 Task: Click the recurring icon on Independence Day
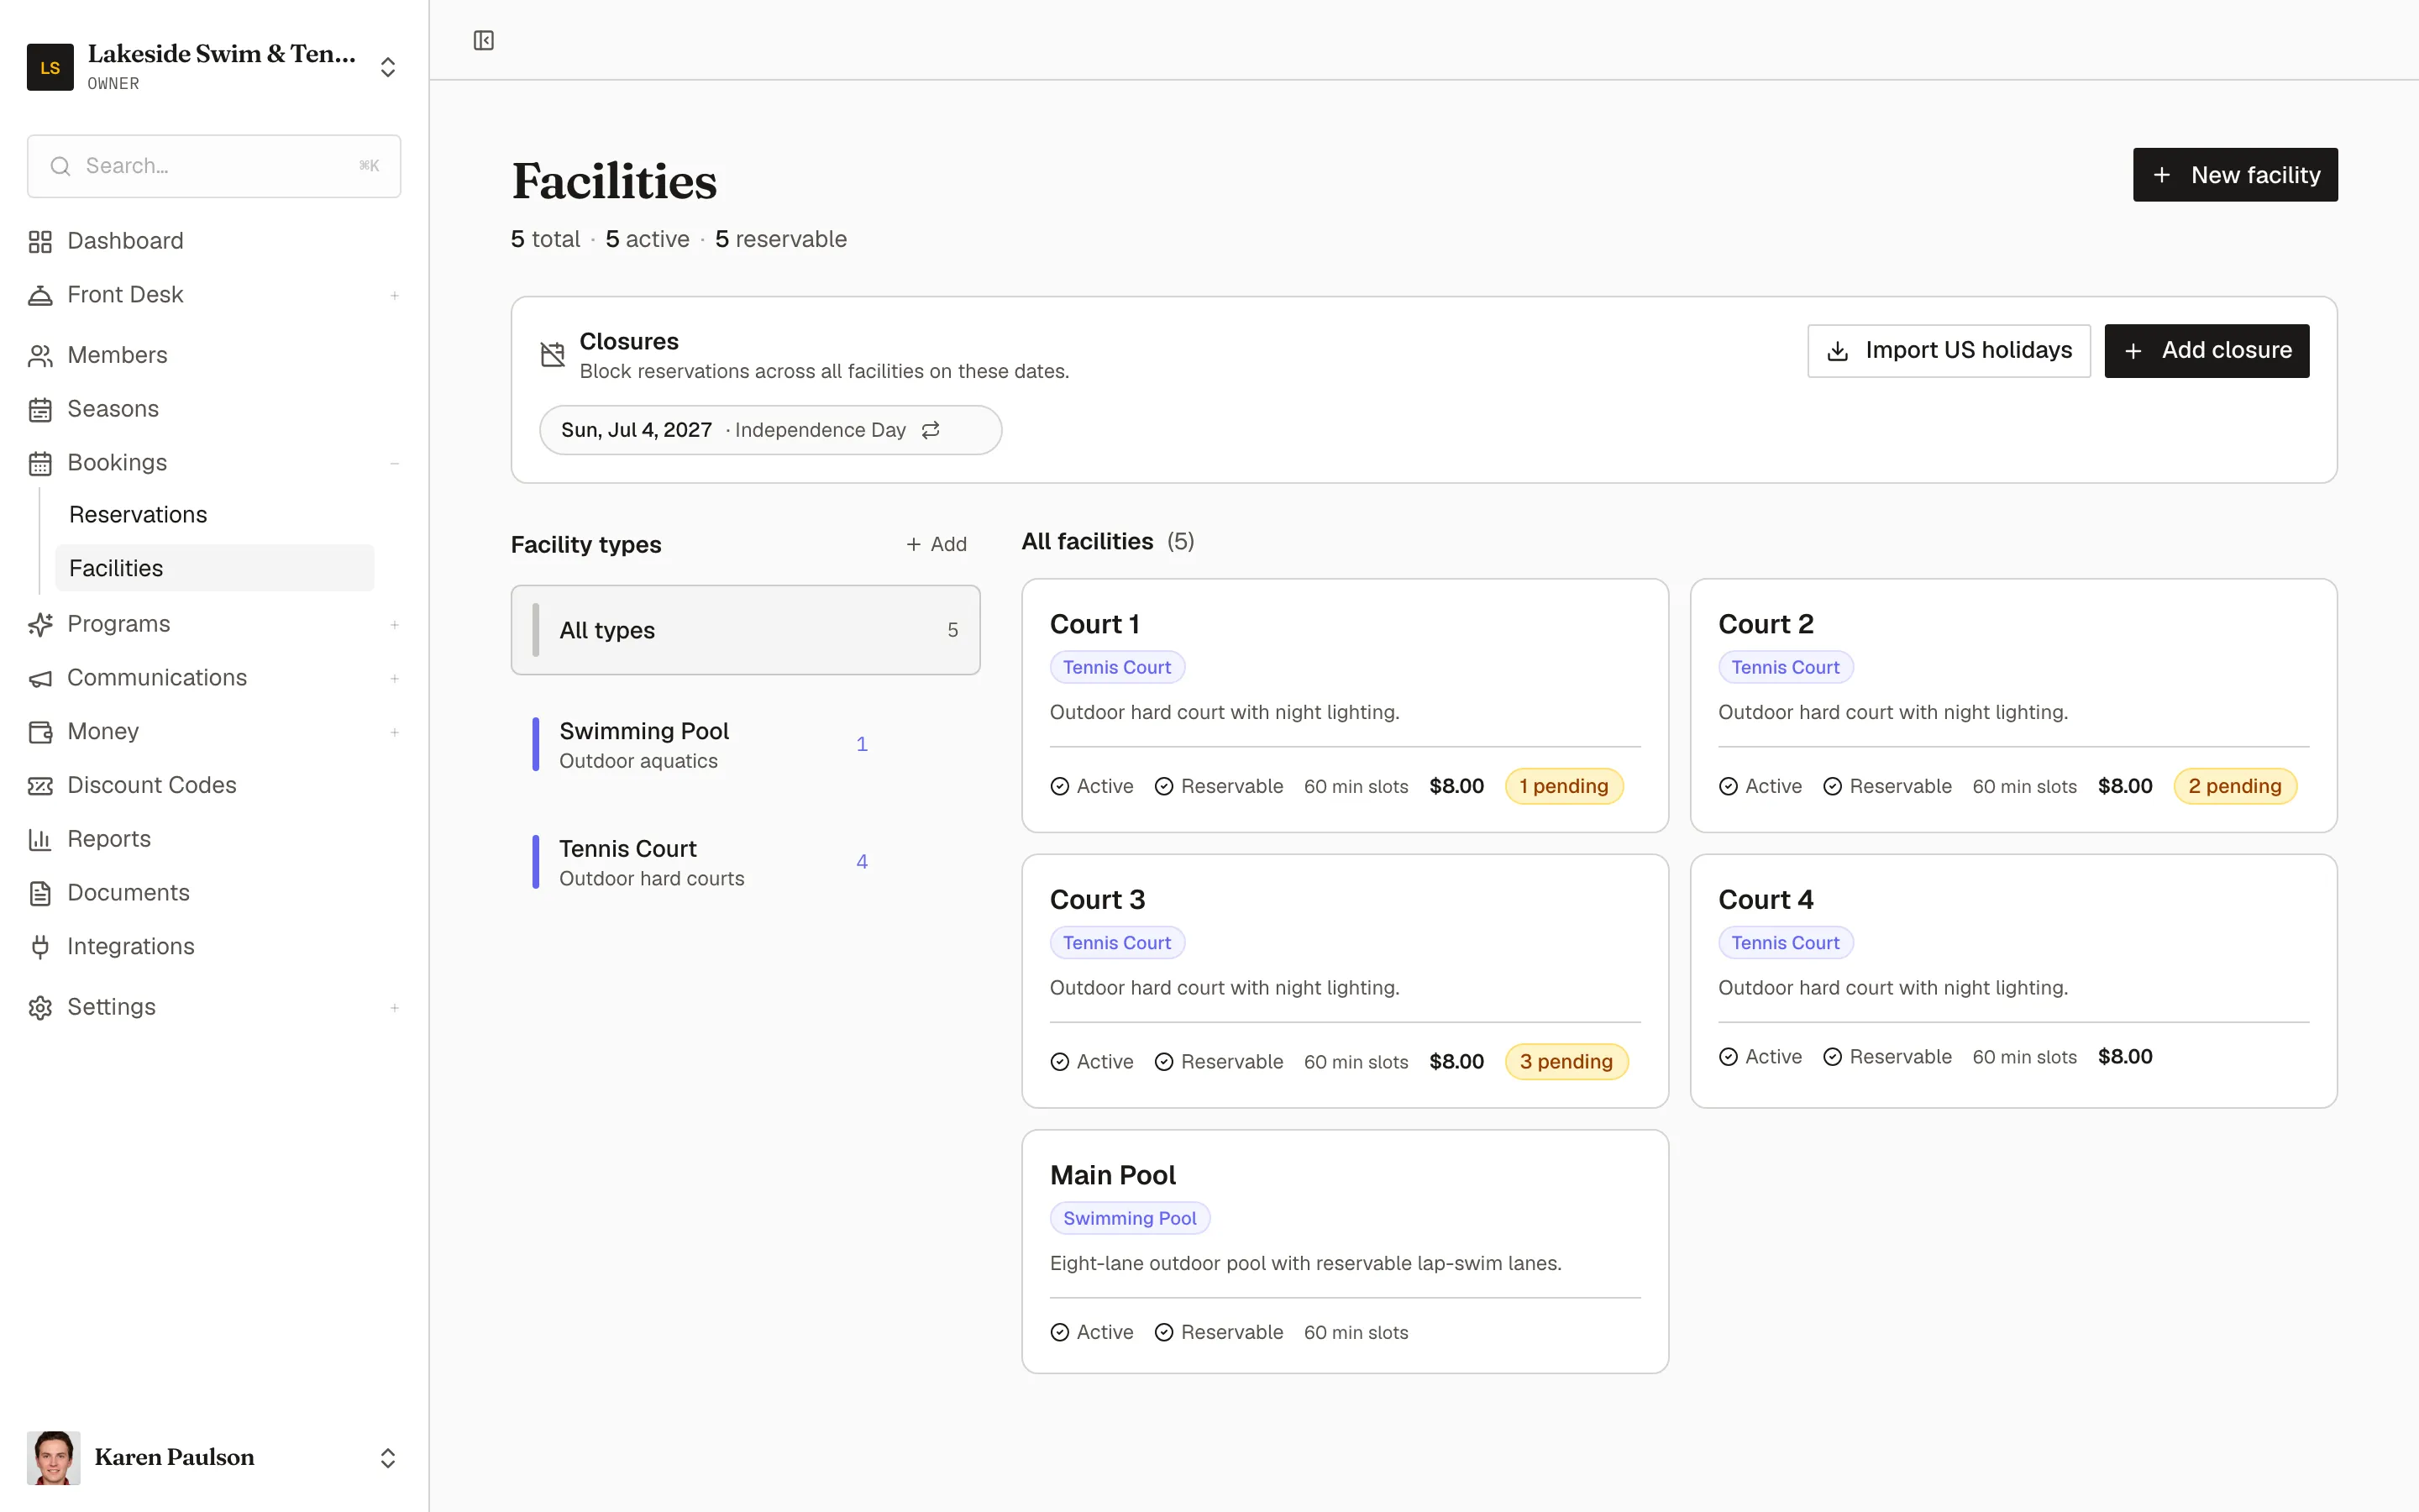pyautogui.click(x=931, y=430)
